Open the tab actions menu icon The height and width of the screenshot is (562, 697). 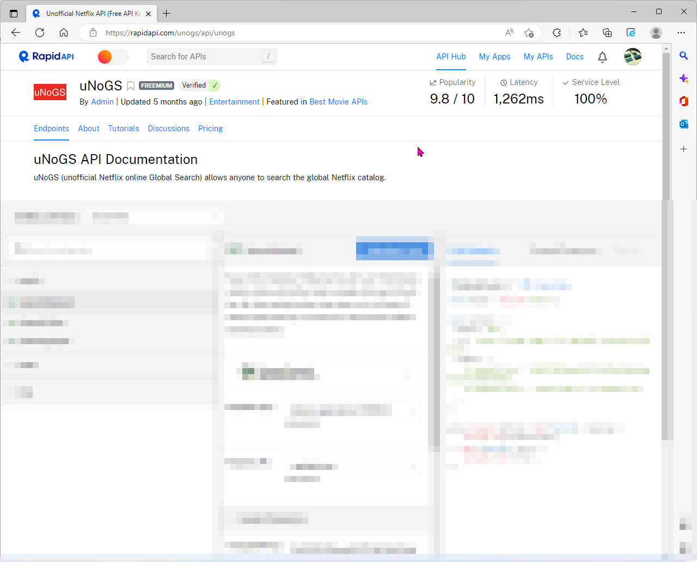pyautogui.click(x=14, y=13)
